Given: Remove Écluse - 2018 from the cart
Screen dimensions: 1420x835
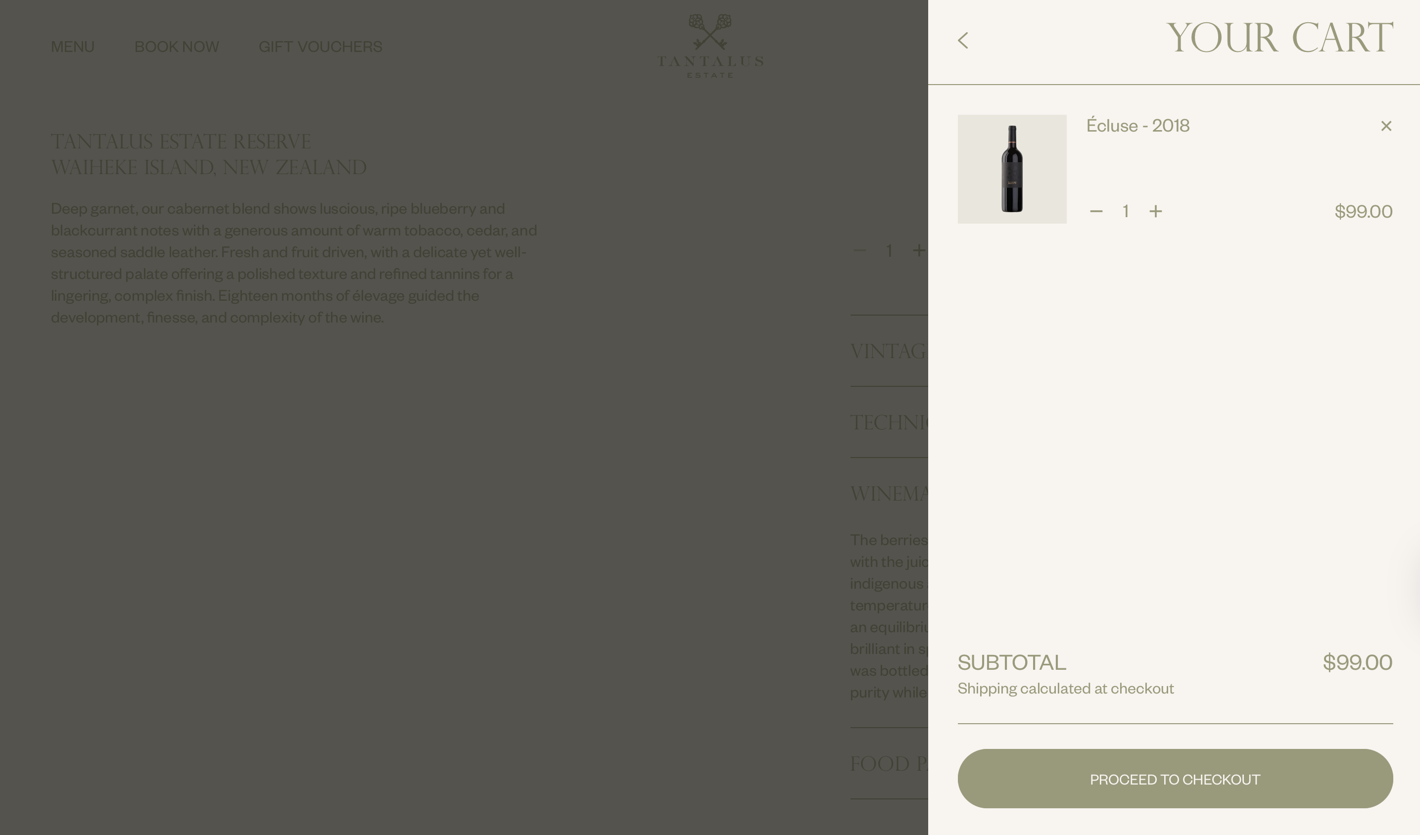Looking at the screenshot, I should coord(1386,126).
